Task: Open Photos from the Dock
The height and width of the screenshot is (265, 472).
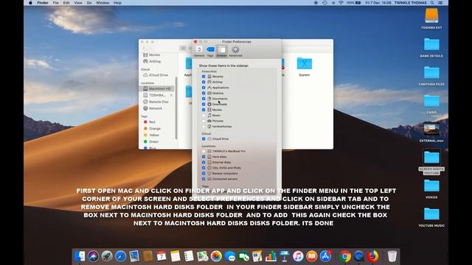Action: pos(216,256)
